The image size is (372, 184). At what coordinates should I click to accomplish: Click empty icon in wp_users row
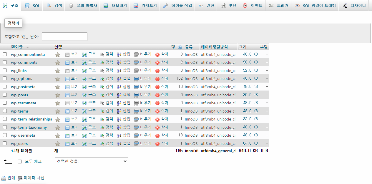(x=136, y=144)
